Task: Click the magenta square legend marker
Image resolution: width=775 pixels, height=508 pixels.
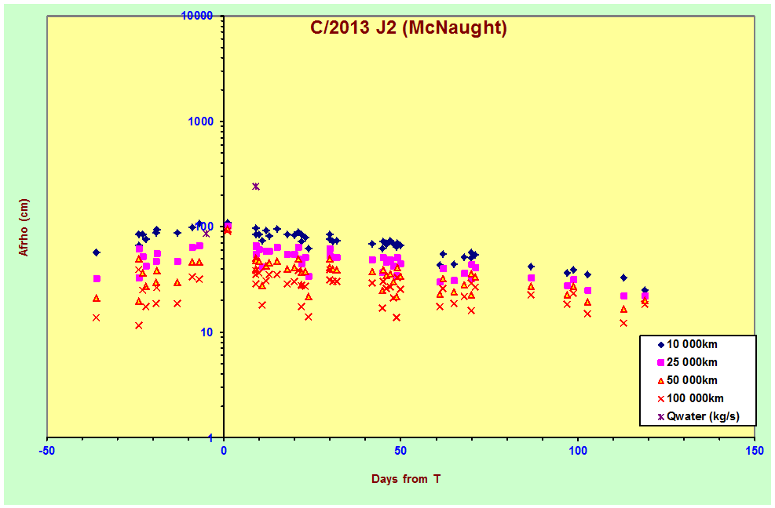Action: (661, 362)
